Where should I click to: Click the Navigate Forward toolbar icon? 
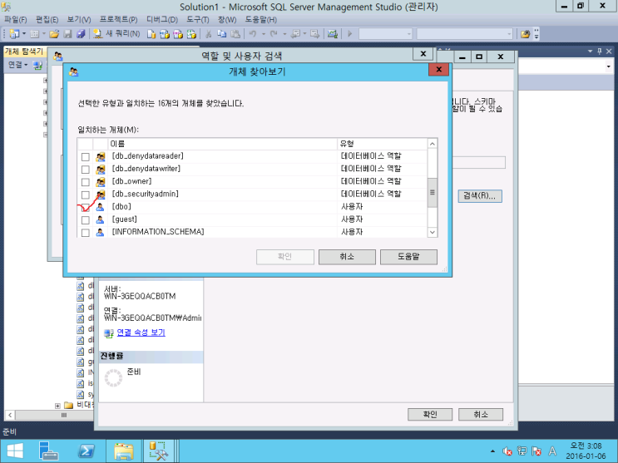point(314,34)
